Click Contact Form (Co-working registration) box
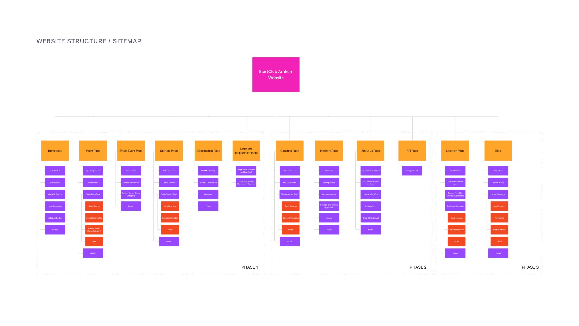This screenshot has width=579, height=326. tap(455, 194)
